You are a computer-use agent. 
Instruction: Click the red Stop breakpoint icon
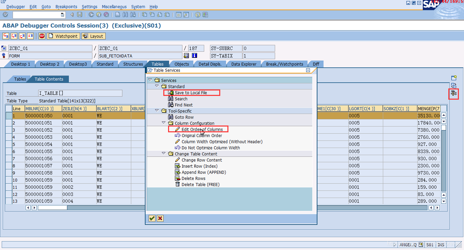coord(42,36)
